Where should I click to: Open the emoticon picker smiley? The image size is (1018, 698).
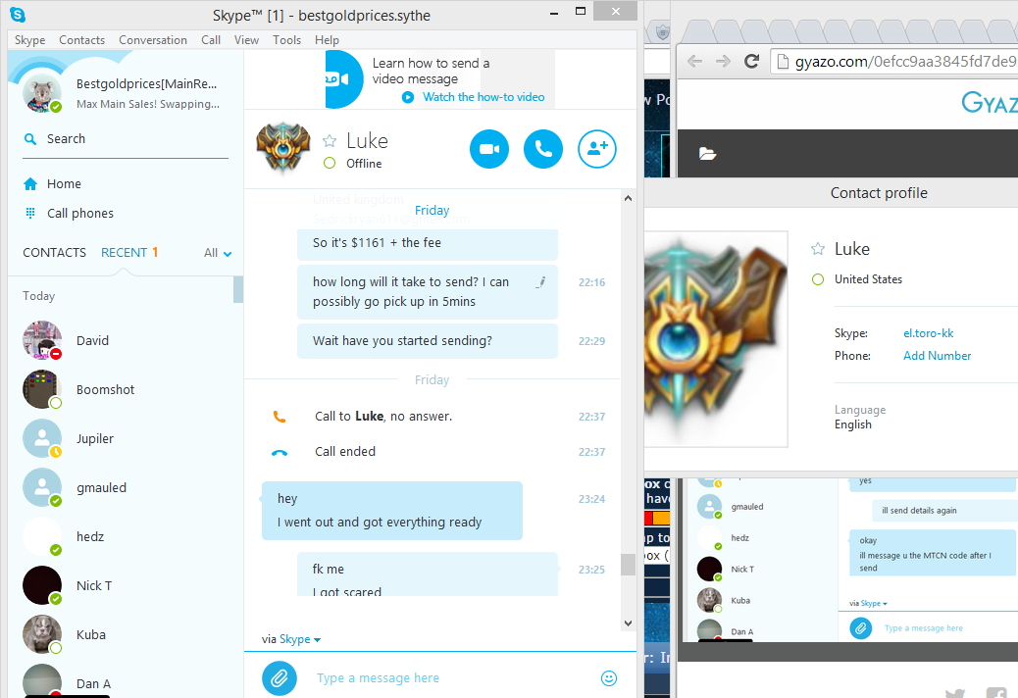point(608,677)
